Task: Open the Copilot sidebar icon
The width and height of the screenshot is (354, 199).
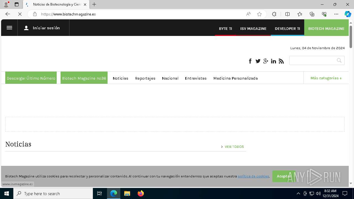Action: coord(348,14)
